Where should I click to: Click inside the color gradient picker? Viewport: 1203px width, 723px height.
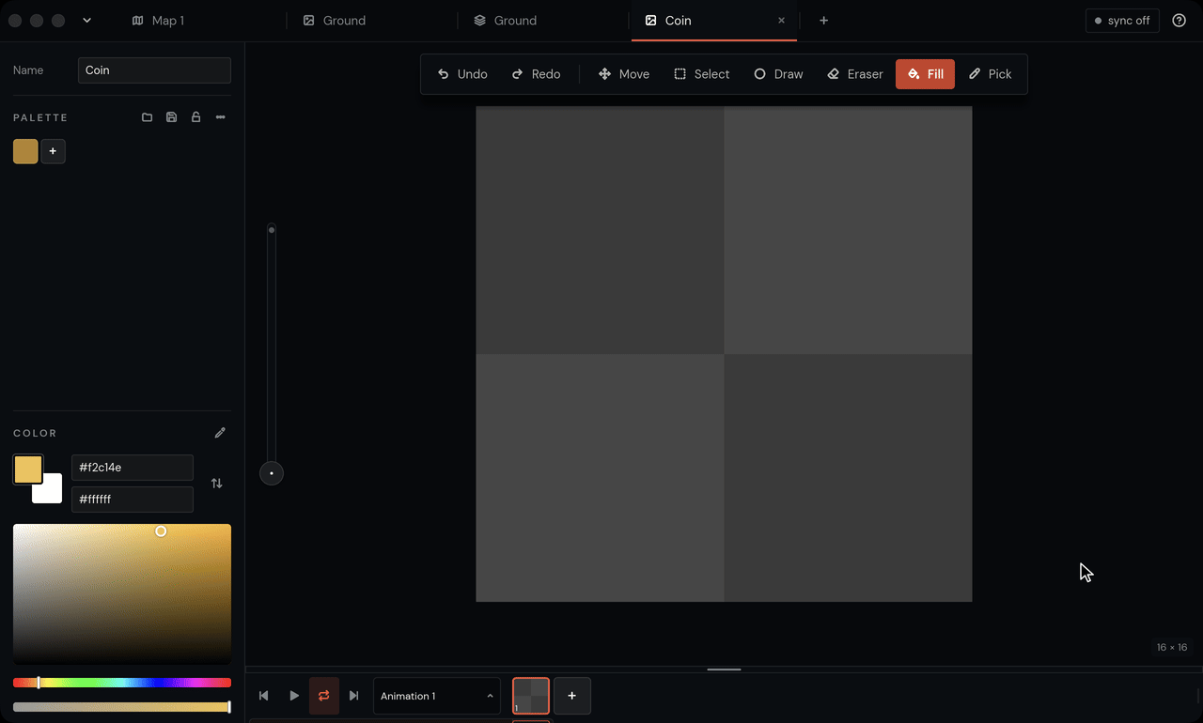tap(122, 594)
